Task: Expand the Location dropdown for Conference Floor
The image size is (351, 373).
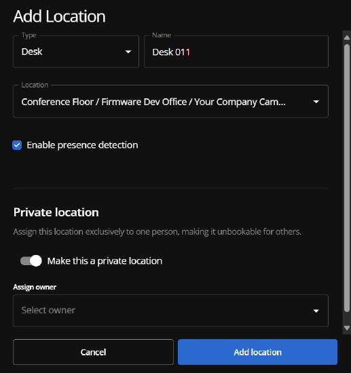Action: (170, 101)
